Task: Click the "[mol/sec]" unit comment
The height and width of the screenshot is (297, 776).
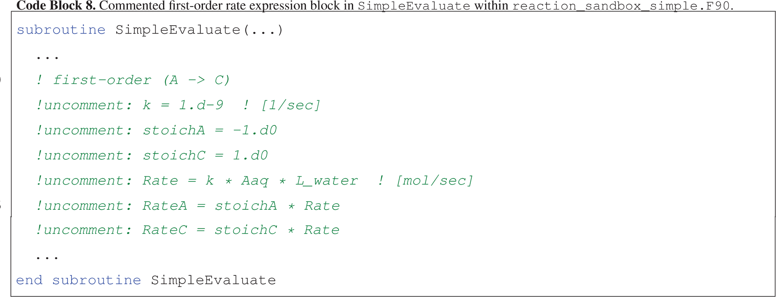Action: 434,181
